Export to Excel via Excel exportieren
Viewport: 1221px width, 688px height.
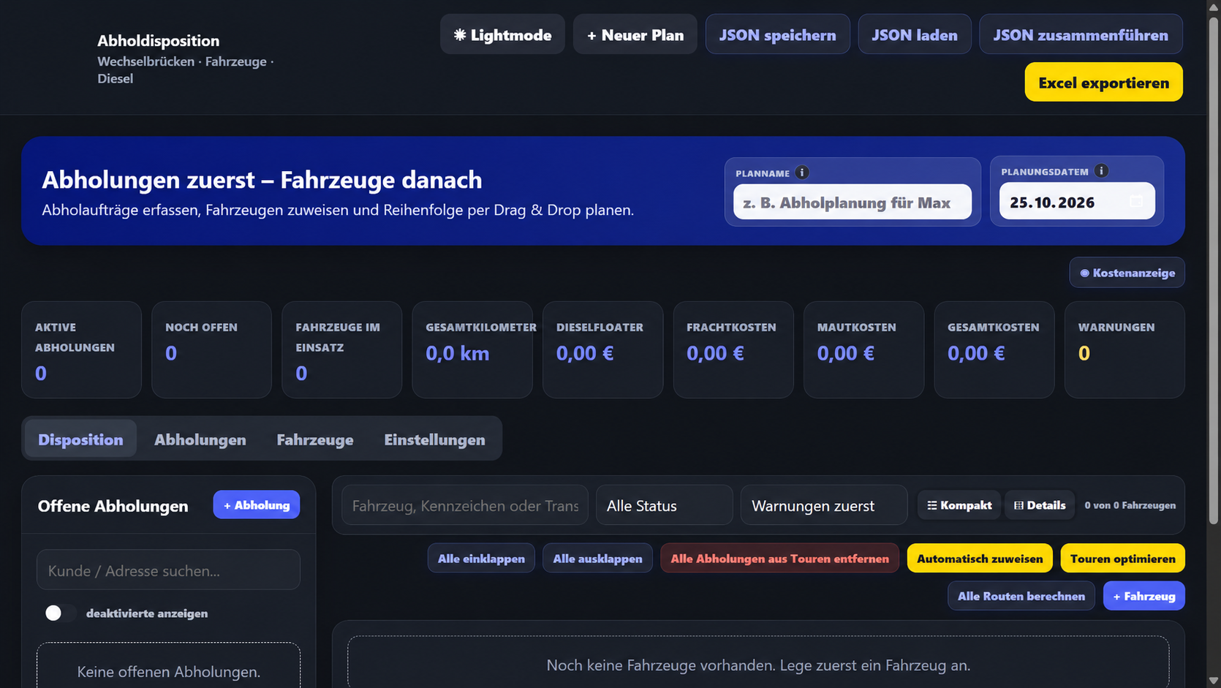pos(1103,82)
